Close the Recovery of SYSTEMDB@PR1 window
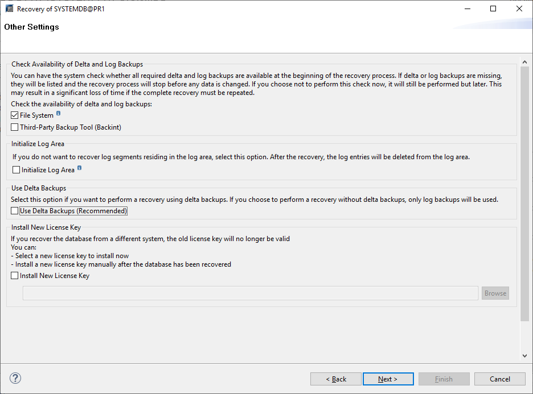 click(519, 9)
